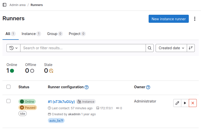Resume runner using play icon
This screenshot has height=134, width=201.
tap(185, 103)
